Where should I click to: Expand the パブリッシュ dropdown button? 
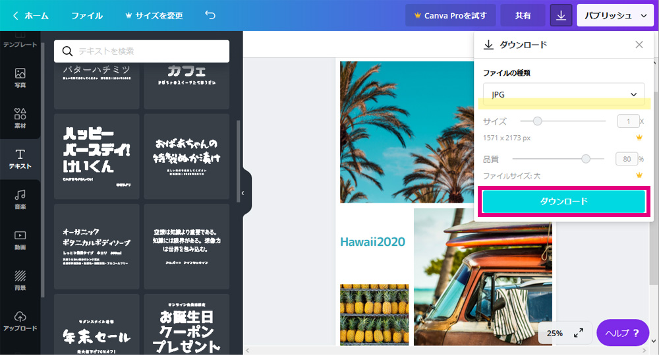pos(615,16)
